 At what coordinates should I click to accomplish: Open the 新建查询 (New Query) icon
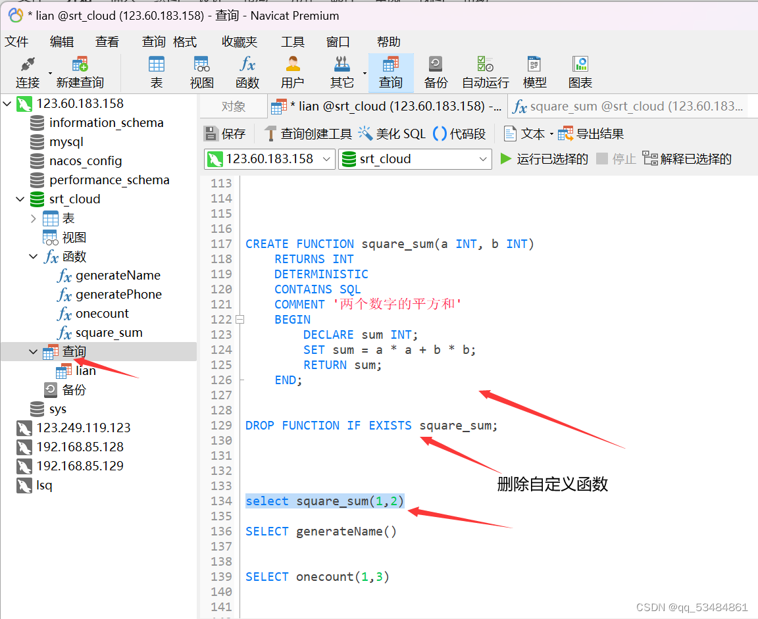pos(80,71)
